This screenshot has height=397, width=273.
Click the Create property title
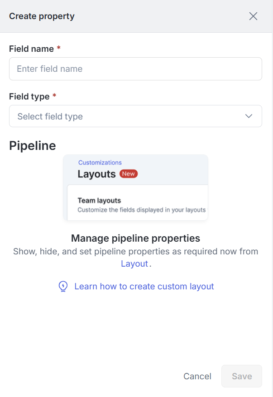click(42, 16)
